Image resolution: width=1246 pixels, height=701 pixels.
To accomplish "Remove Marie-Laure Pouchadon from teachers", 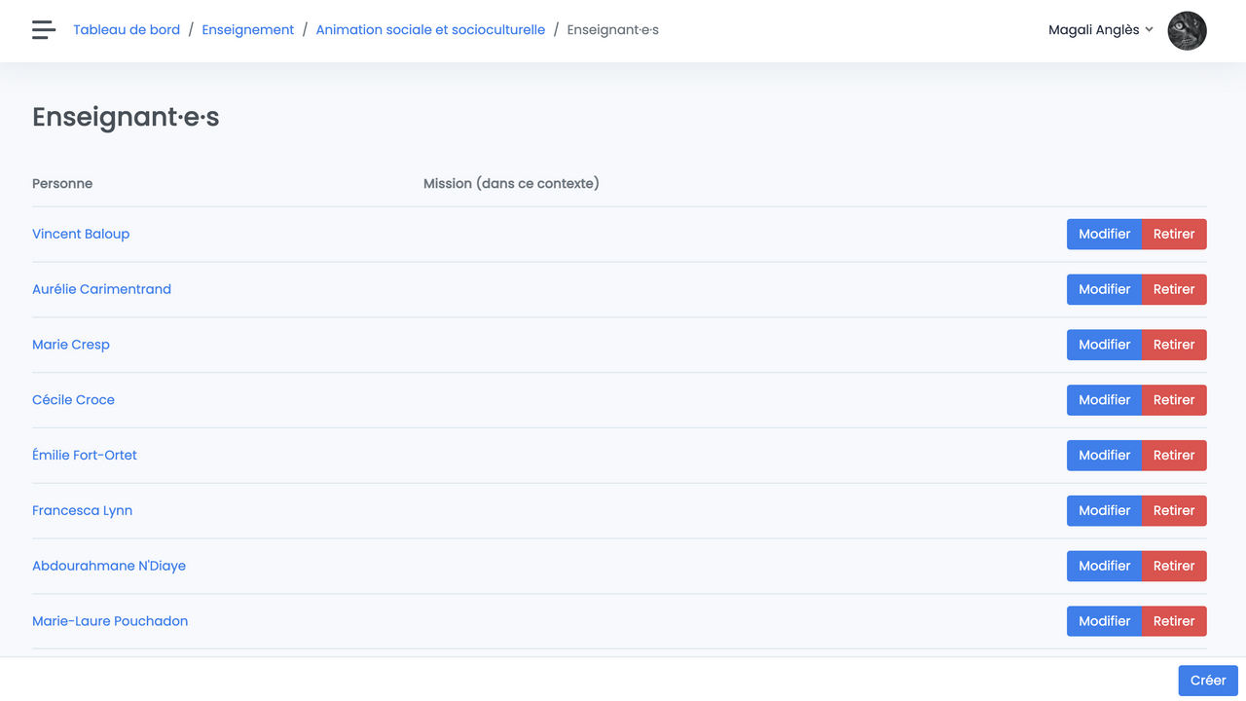I will tap(1174, 621).
